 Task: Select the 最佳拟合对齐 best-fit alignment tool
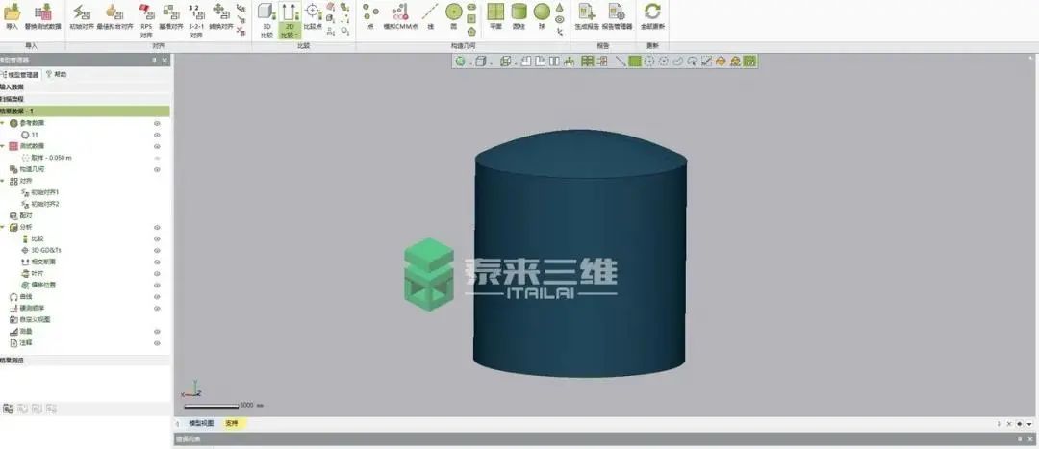point(114,15)
